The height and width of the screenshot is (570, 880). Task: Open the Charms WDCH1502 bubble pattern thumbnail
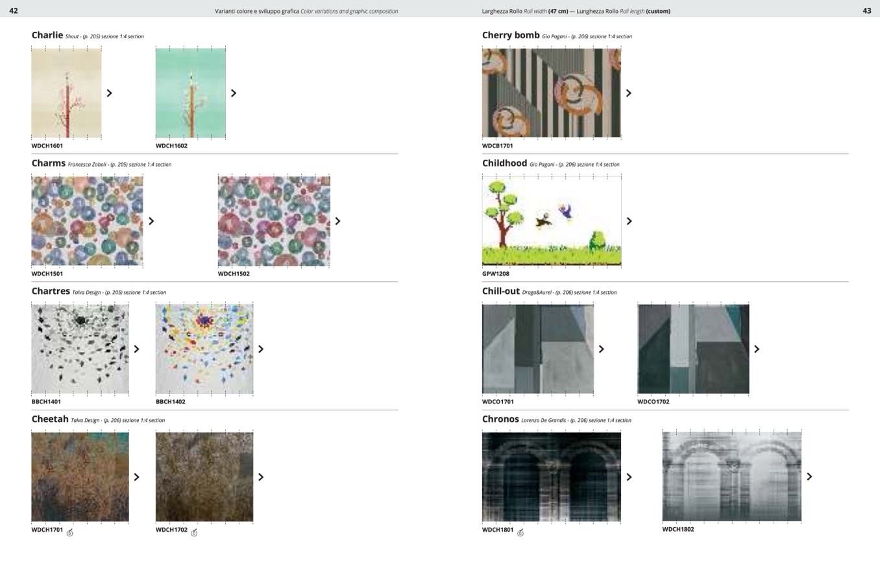pos(274,221)
